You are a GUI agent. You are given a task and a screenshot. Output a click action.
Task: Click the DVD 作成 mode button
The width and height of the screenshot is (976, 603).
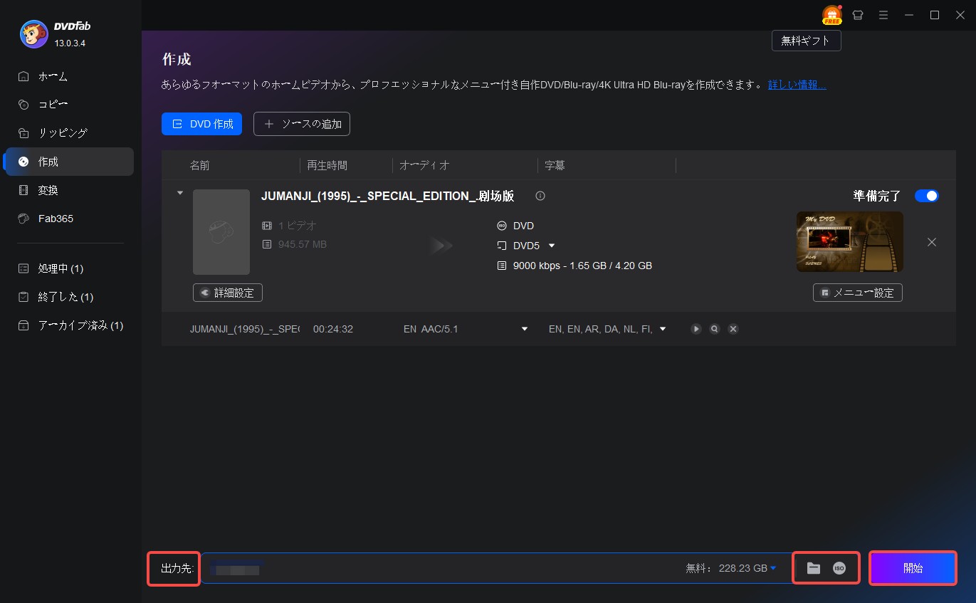(x=201, y=124)
